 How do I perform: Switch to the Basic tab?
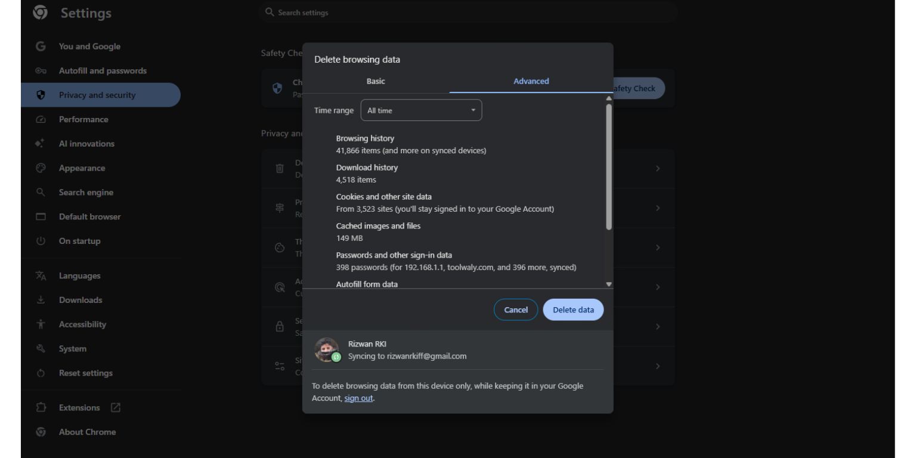tap(376, 81)
